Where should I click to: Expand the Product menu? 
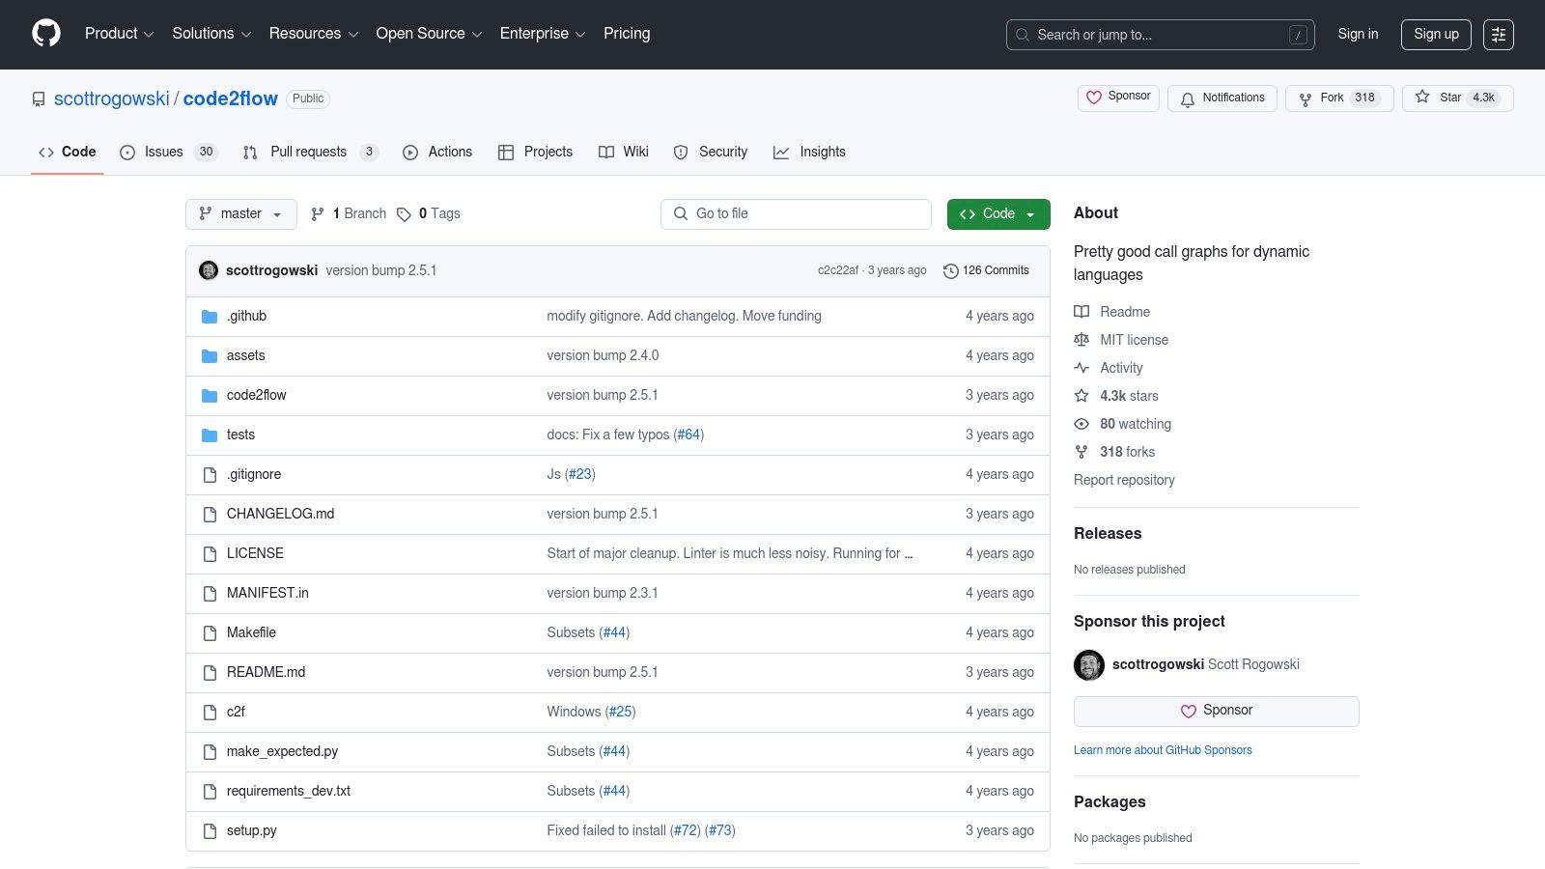tap(119, 34)
